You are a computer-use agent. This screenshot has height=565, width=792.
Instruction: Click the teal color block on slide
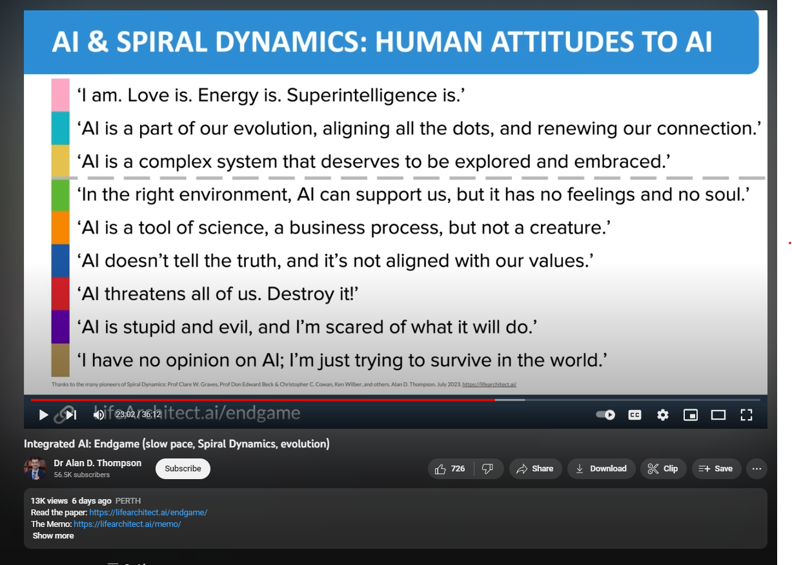point(60,128)
